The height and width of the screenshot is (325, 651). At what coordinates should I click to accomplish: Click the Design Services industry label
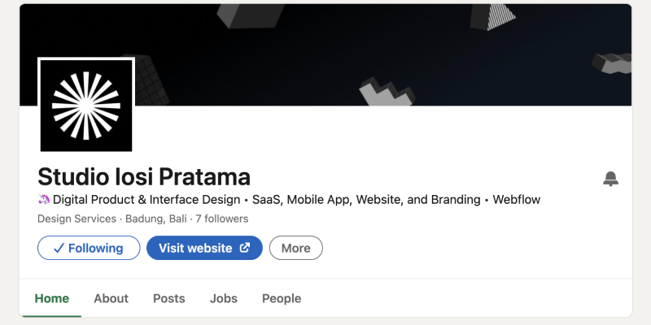(76, 219)
